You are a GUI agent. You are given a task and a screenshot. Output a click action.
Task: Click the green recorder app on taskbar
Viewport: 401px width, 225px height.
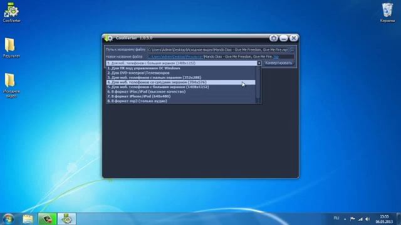coord(48,219)
